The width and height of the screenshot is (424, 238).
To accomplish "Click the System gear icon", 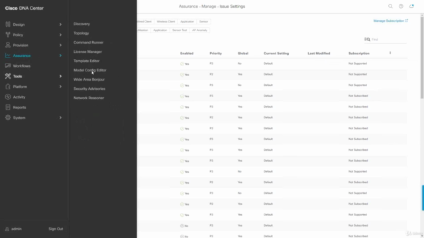I will [x=8, y=118].
